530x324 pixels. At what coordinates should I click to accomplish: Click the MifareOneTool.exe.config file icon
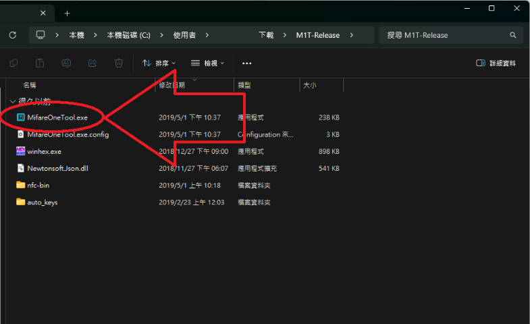21,134
